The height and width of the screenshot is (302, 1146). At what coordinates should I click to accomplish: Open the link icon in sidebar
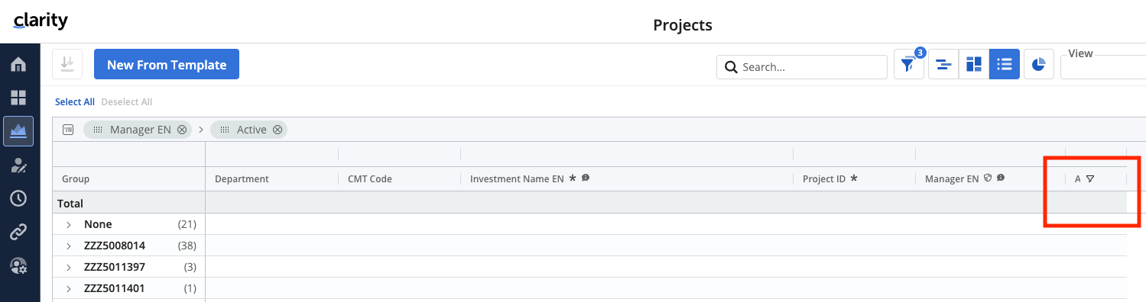click(x=18, y=232)
